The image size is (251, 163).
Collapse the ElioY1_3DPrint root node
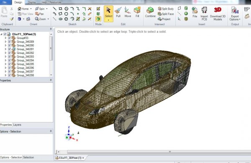(x=1, y=34)
